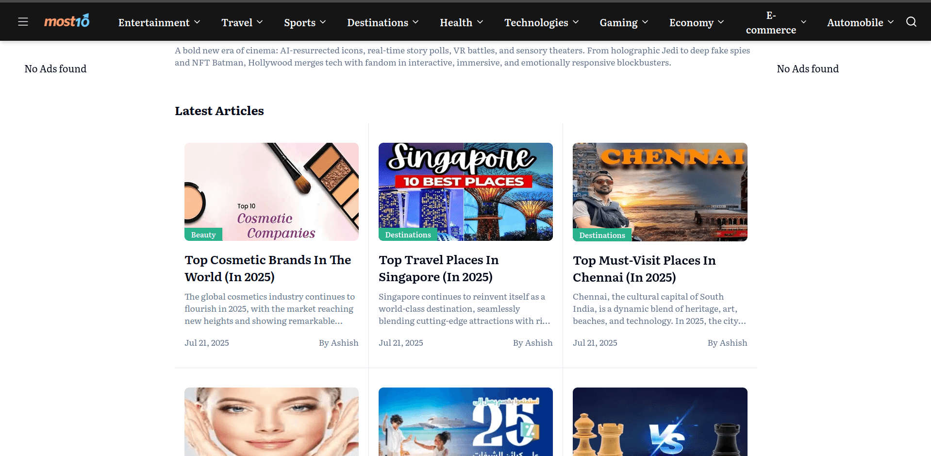Click the Beauty category tag
Screen dimensions: 931x456
tap(203, 235)
